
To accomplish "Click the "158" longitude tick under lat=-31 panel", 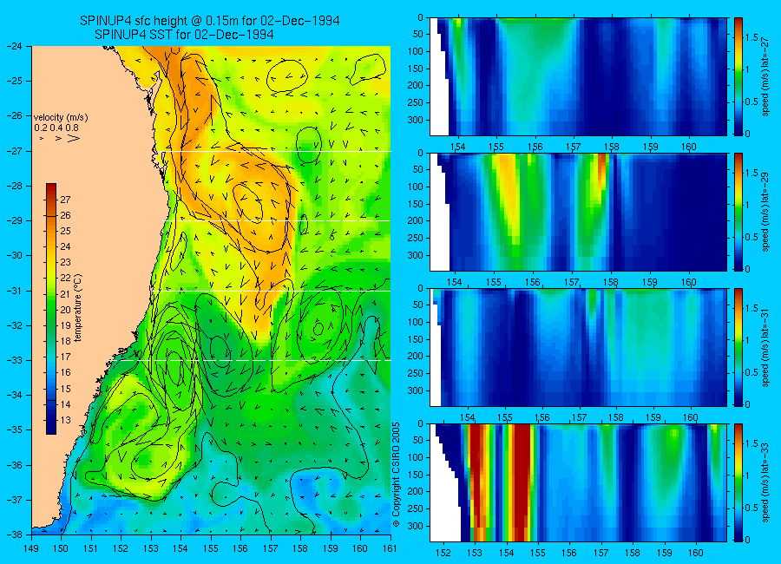I will 616,417.
